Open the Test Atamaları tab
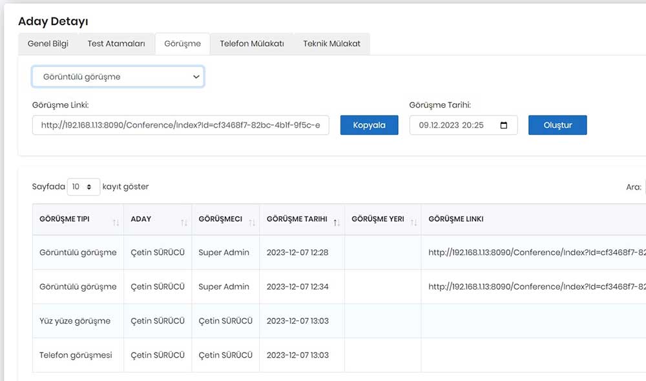The image size is (646, 381). [x=116, y=44]
